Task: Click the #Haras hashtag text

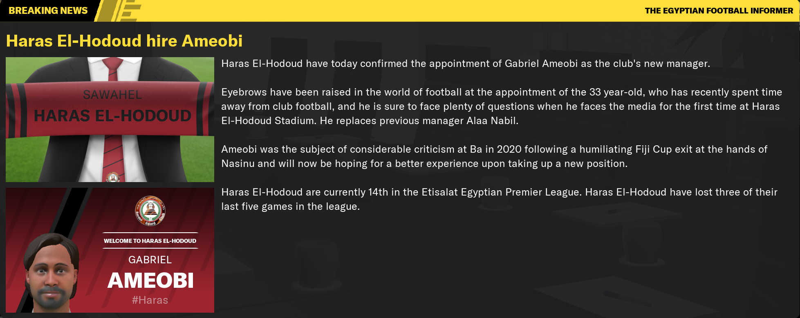Action: [x=150, y=300]
